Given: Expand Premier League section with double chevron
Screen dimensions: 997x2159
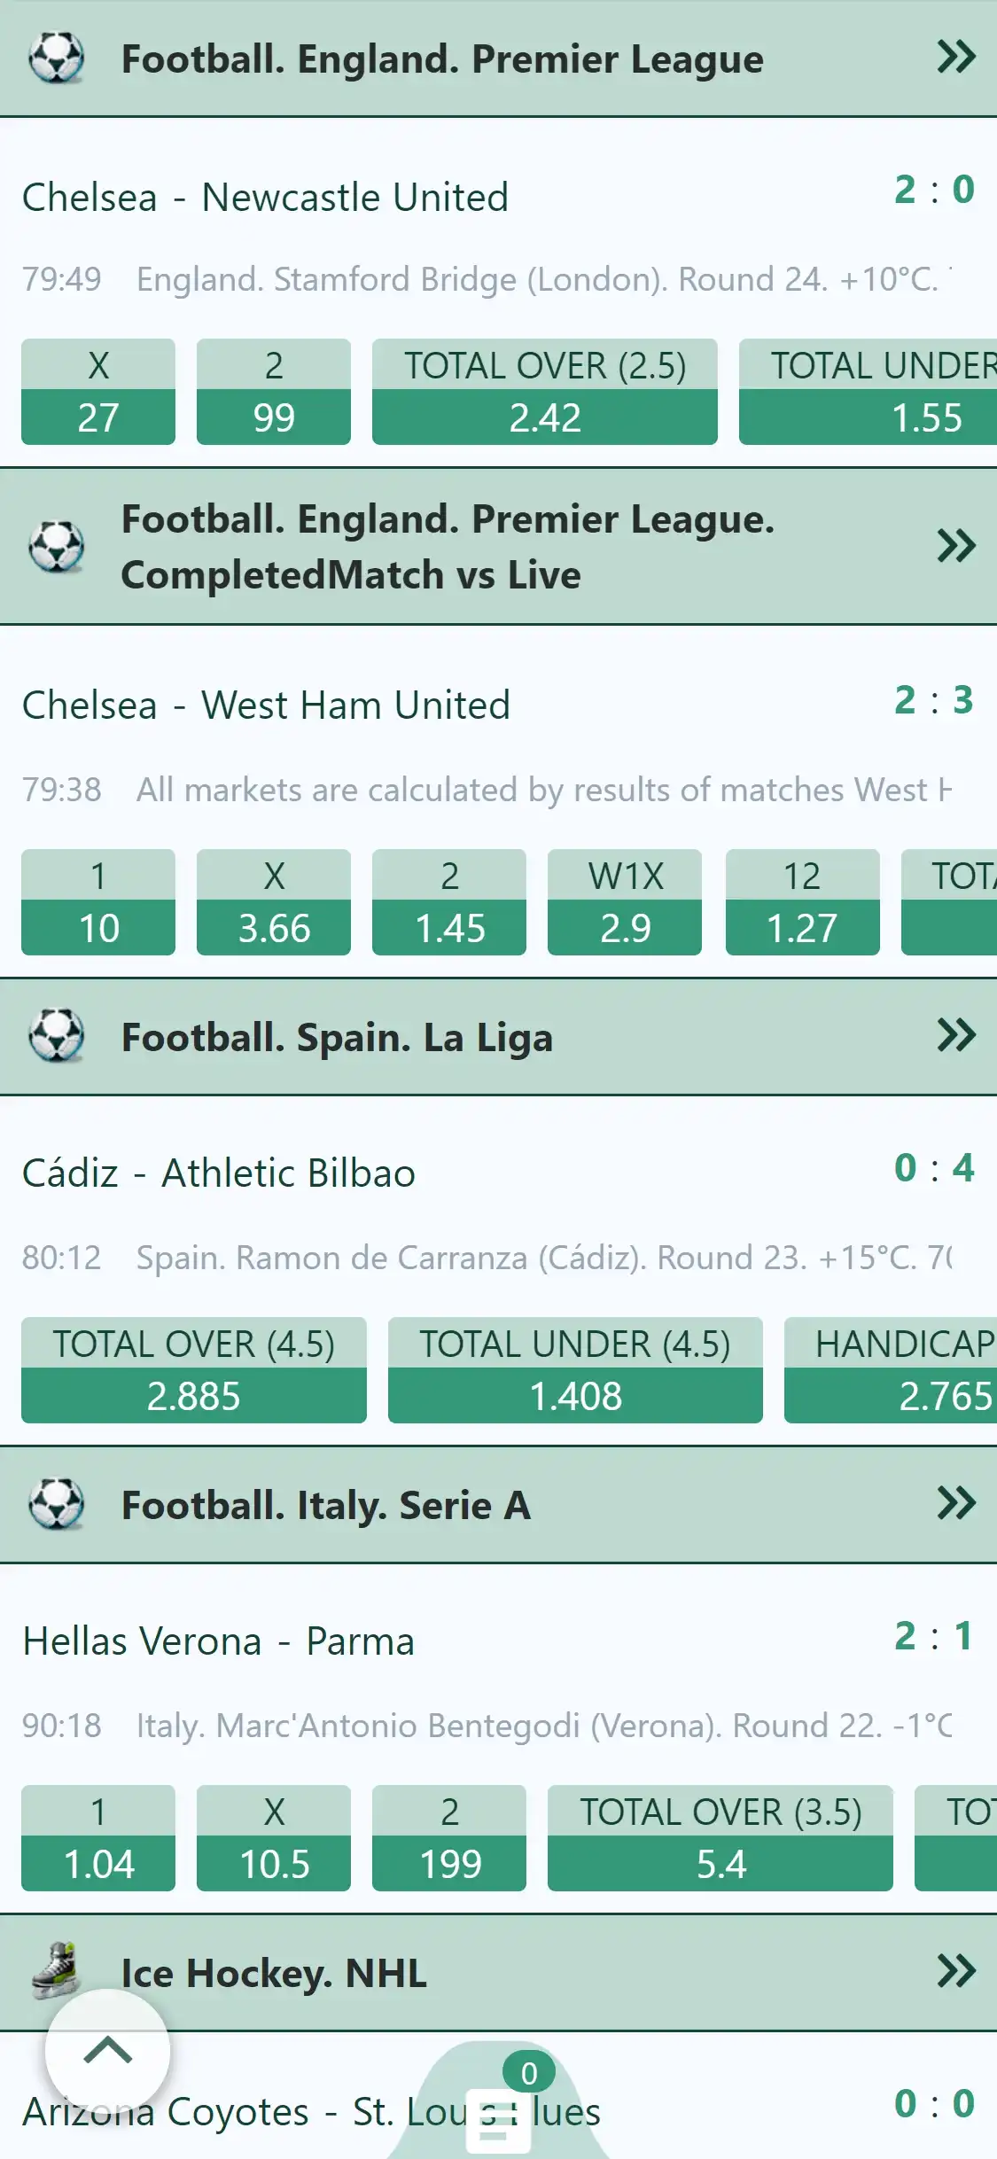Looking at the screenshot, I should 955,58.
